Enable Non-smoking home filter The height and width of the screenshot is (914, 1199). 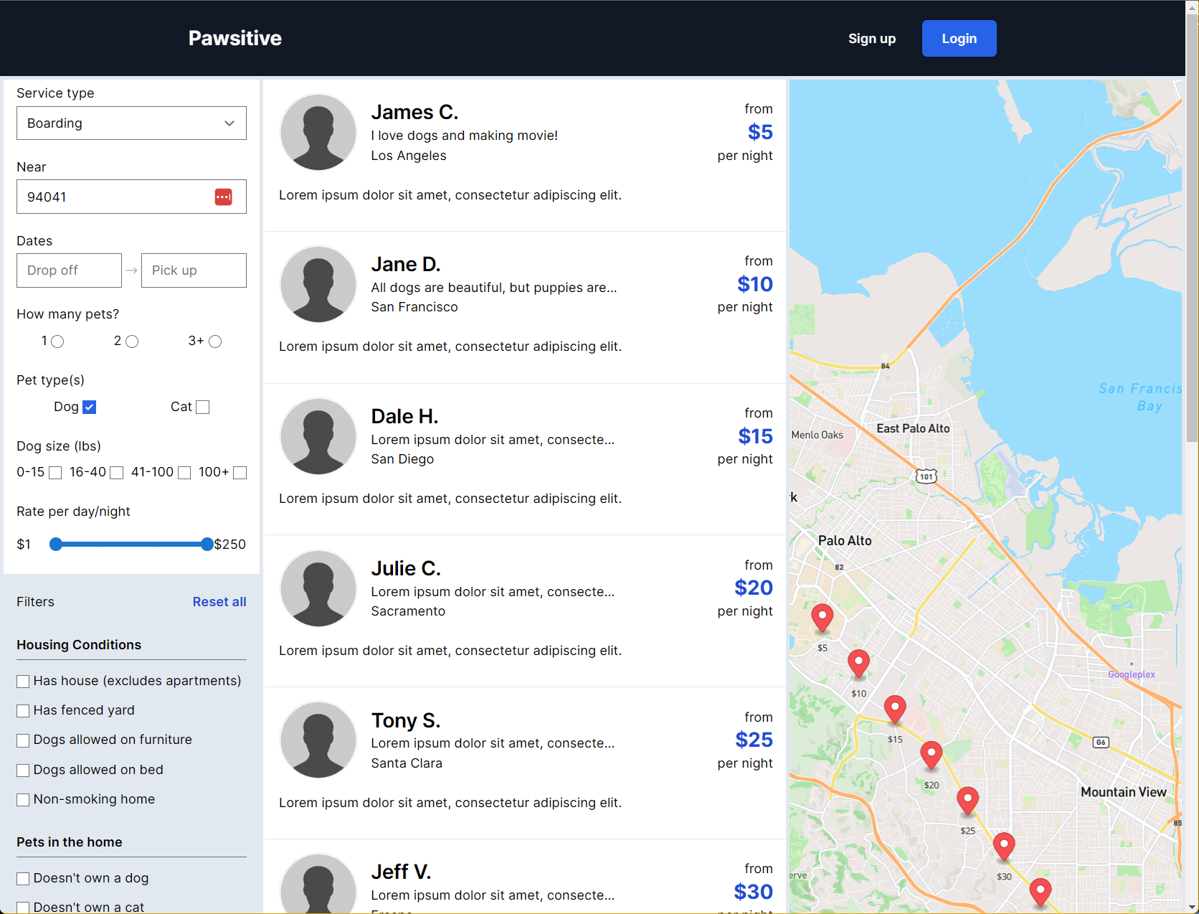[x=23, y=800]
